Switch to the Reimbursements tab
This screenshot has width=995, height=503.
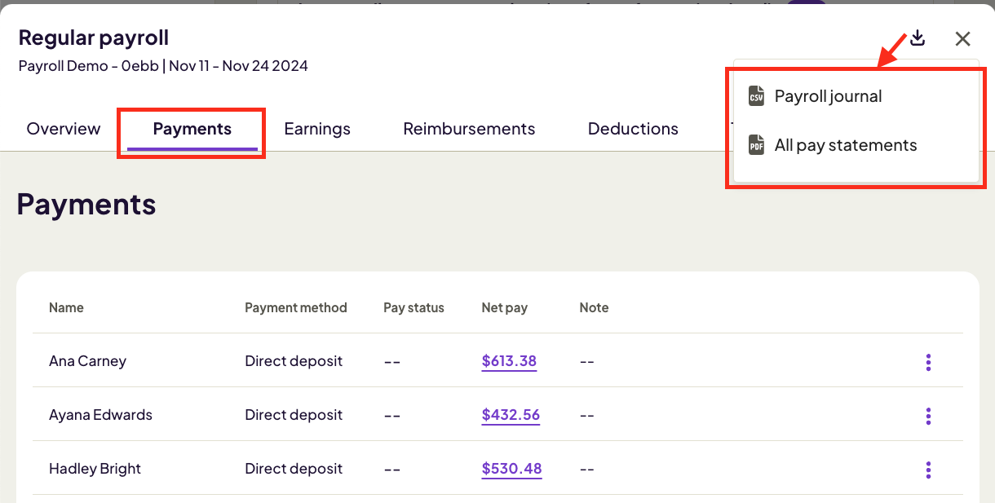click(469, 129)
